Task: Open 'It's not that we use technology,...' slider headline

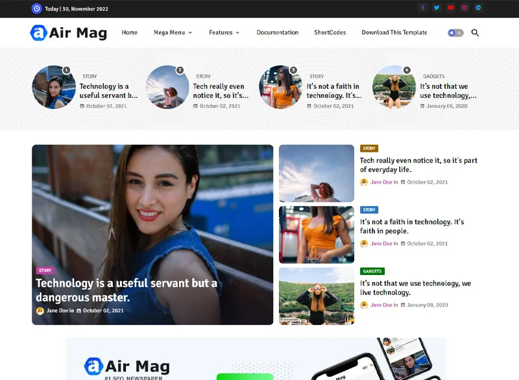Action: (448, 91)
